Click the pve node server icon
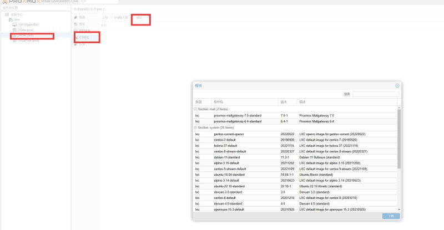 click(x=11, y=19)
